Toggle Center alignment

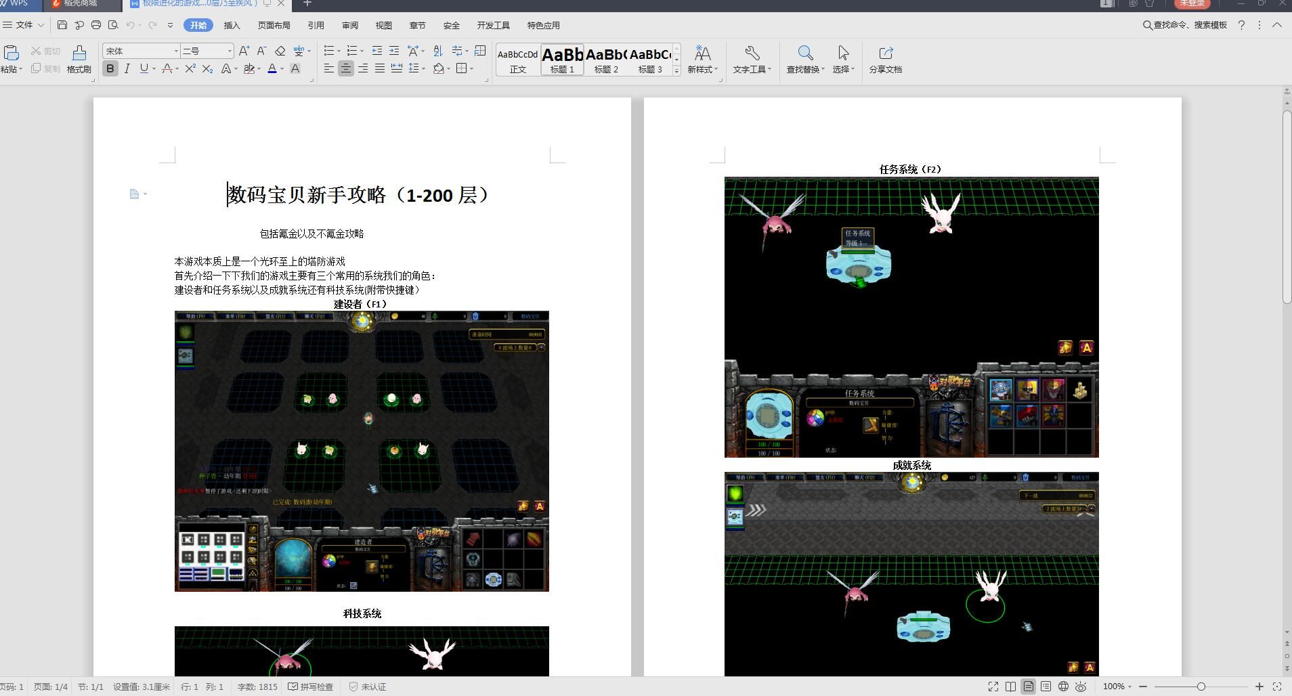[x=345, y=68]
